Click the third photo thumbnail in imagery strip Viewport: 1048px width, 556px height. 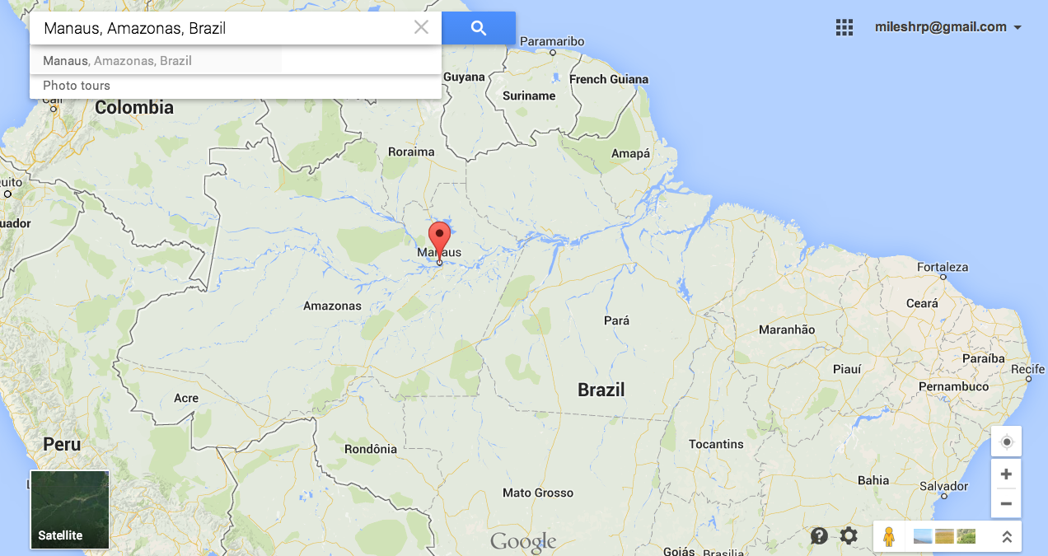966,536
